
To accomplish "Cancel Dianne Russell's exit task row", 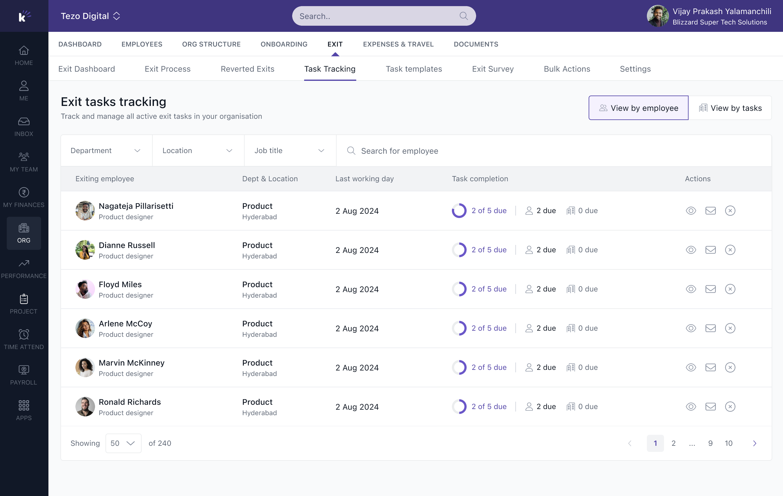I will [730, 250].
